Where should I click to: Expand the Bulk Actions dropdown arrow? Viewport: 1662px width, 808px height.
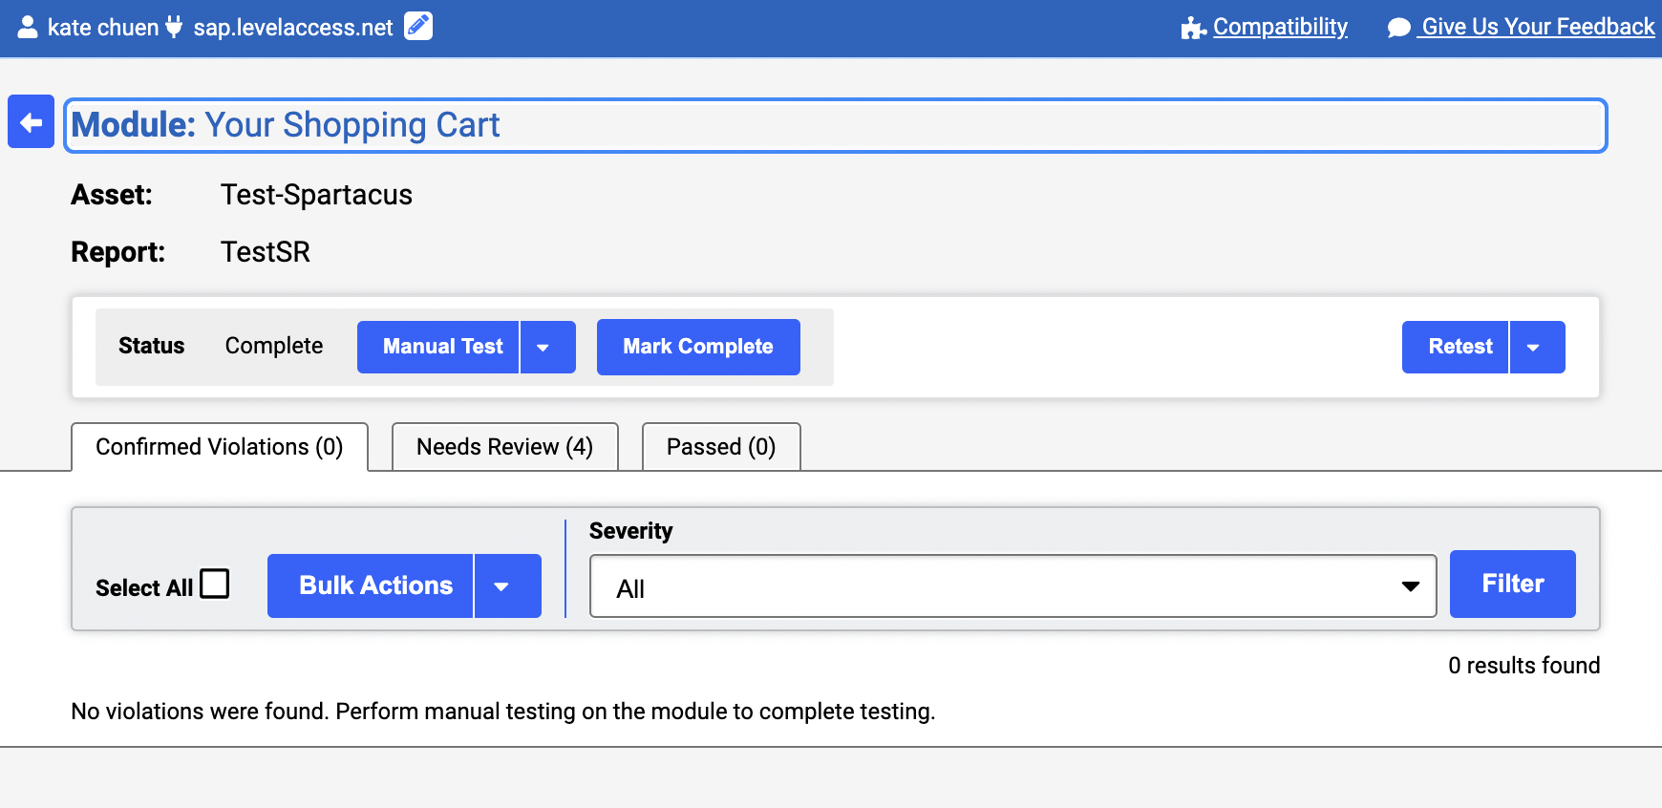click(x=508, y=586)
